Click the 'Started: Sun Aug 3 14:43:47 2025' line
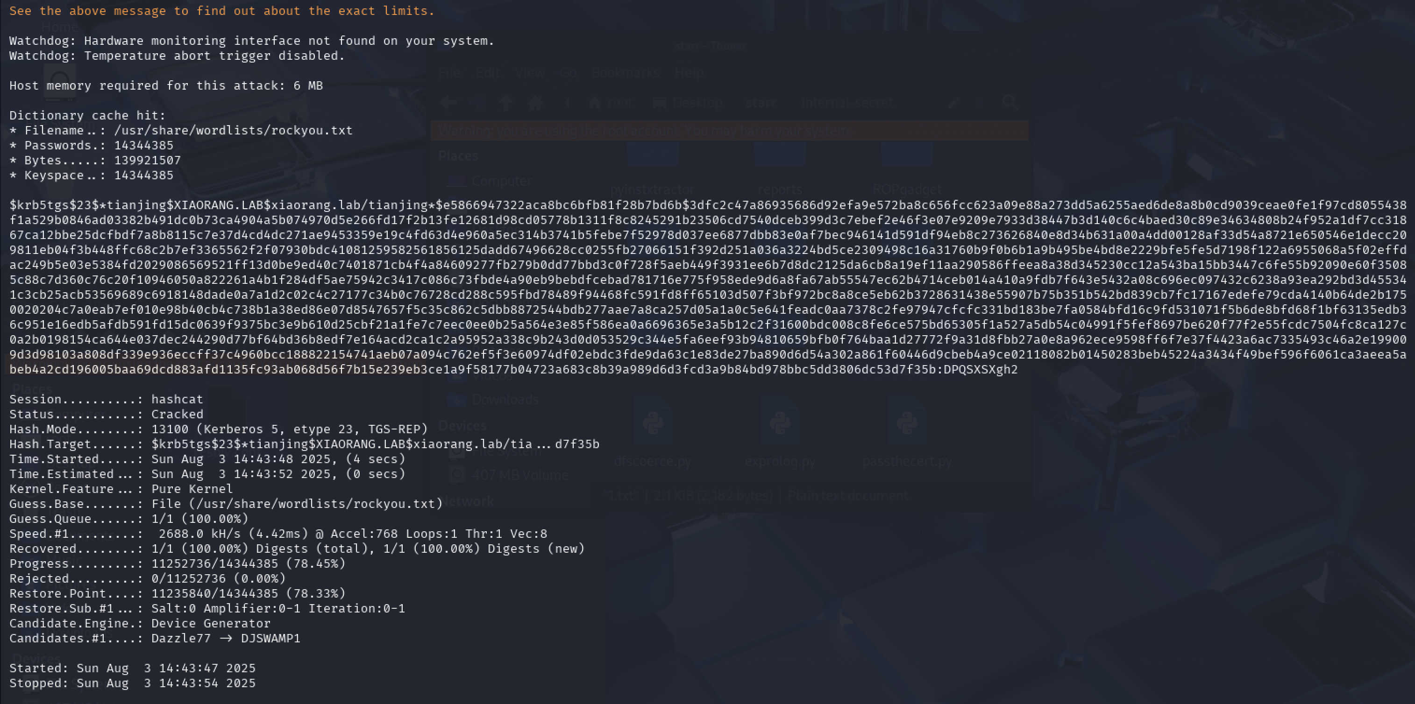Image resolution: width=1415 pixels, height=704 pixels. pos(132,669)
